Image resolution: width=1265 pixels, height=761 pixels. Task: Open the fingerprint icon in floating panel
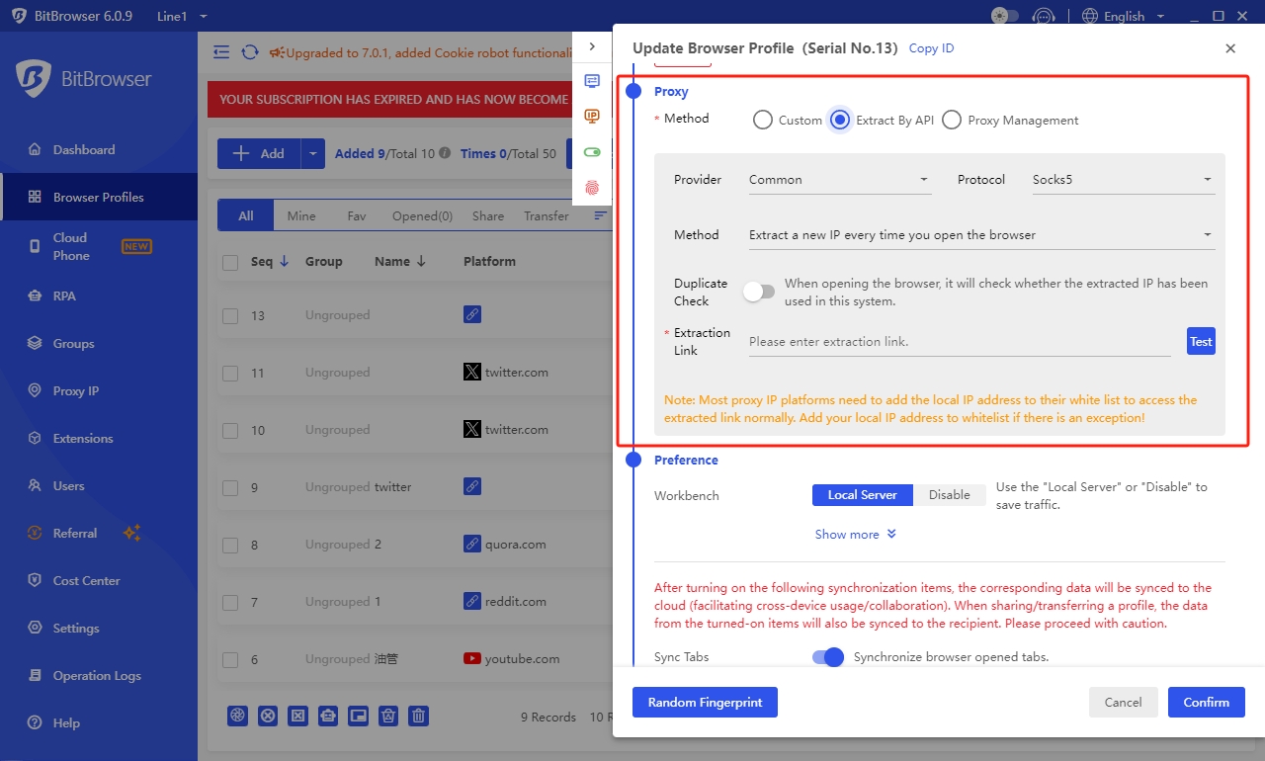point(592,187)
